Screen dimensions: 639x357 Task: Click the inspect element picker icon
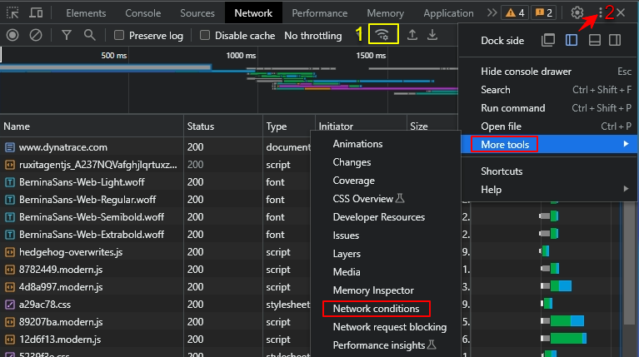[12, 13]
